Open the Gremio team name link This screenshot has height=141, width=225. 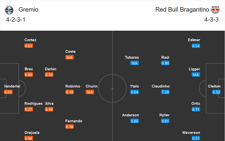click(29, 10)
